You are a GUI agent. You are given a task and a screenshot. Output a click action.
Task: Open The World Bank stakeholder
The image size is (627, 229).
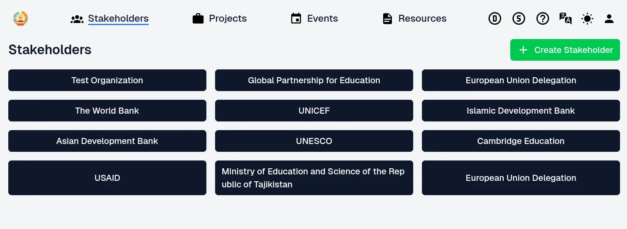click(x=107, y=111)
